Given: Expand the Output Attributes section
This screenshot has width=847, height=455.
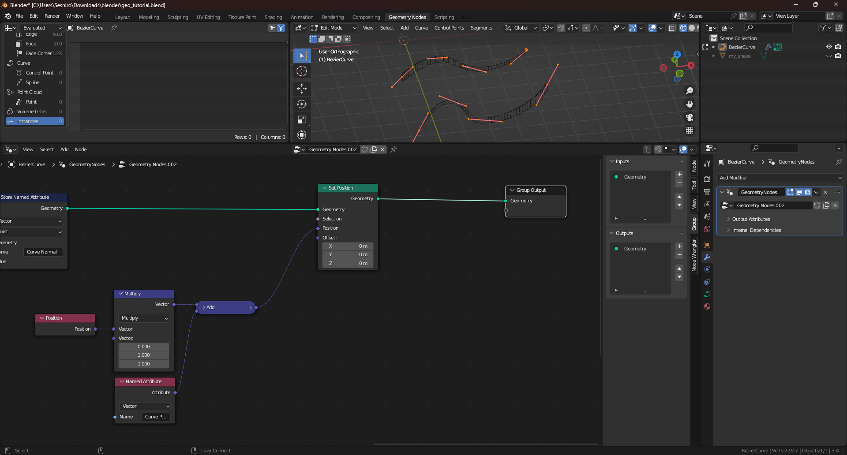Looking at the screenshot, I should (751, 219).
